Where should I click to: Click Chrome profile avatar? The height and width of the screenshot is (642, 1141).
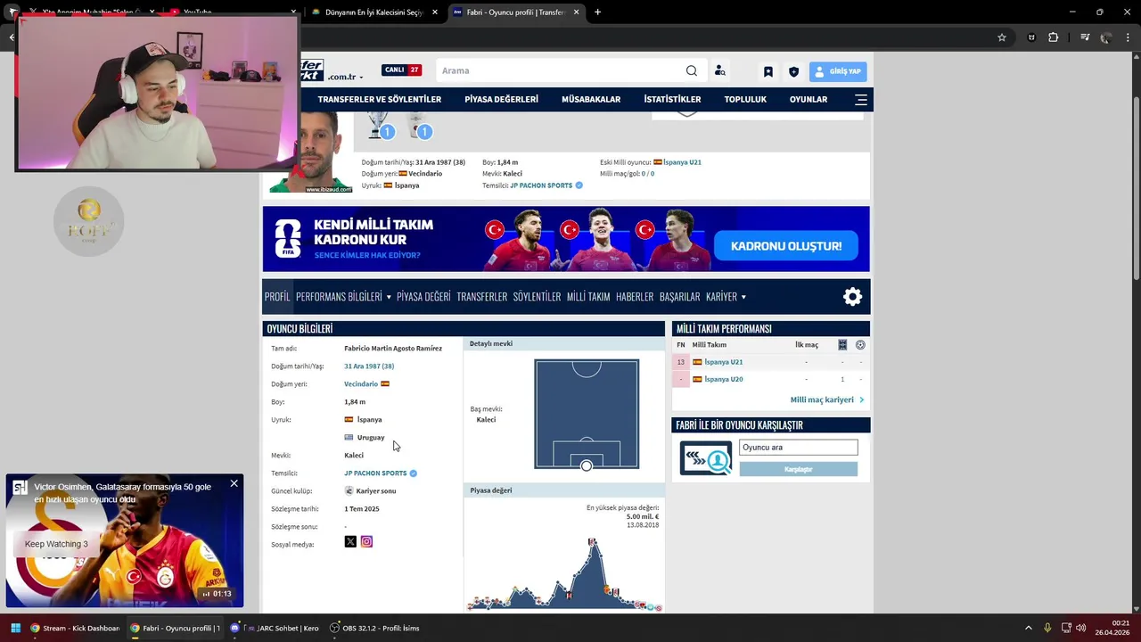(x=1106, y=37)
